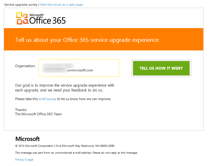Viewport: 211px width, 166px height.
Task: Click the 'Thanks!' closing line
Action: [x=21, y=110]
